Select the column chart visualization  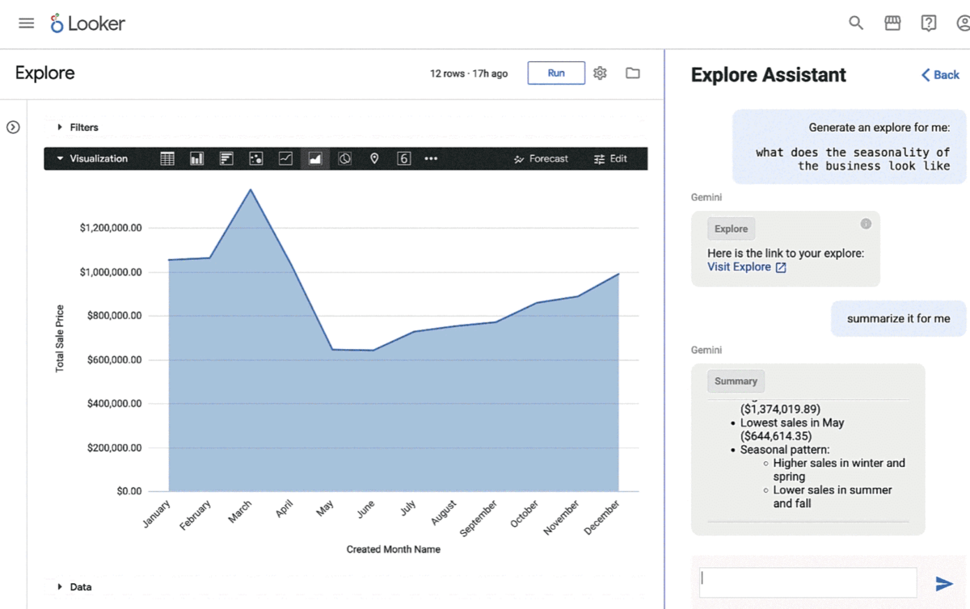(196, 158)
